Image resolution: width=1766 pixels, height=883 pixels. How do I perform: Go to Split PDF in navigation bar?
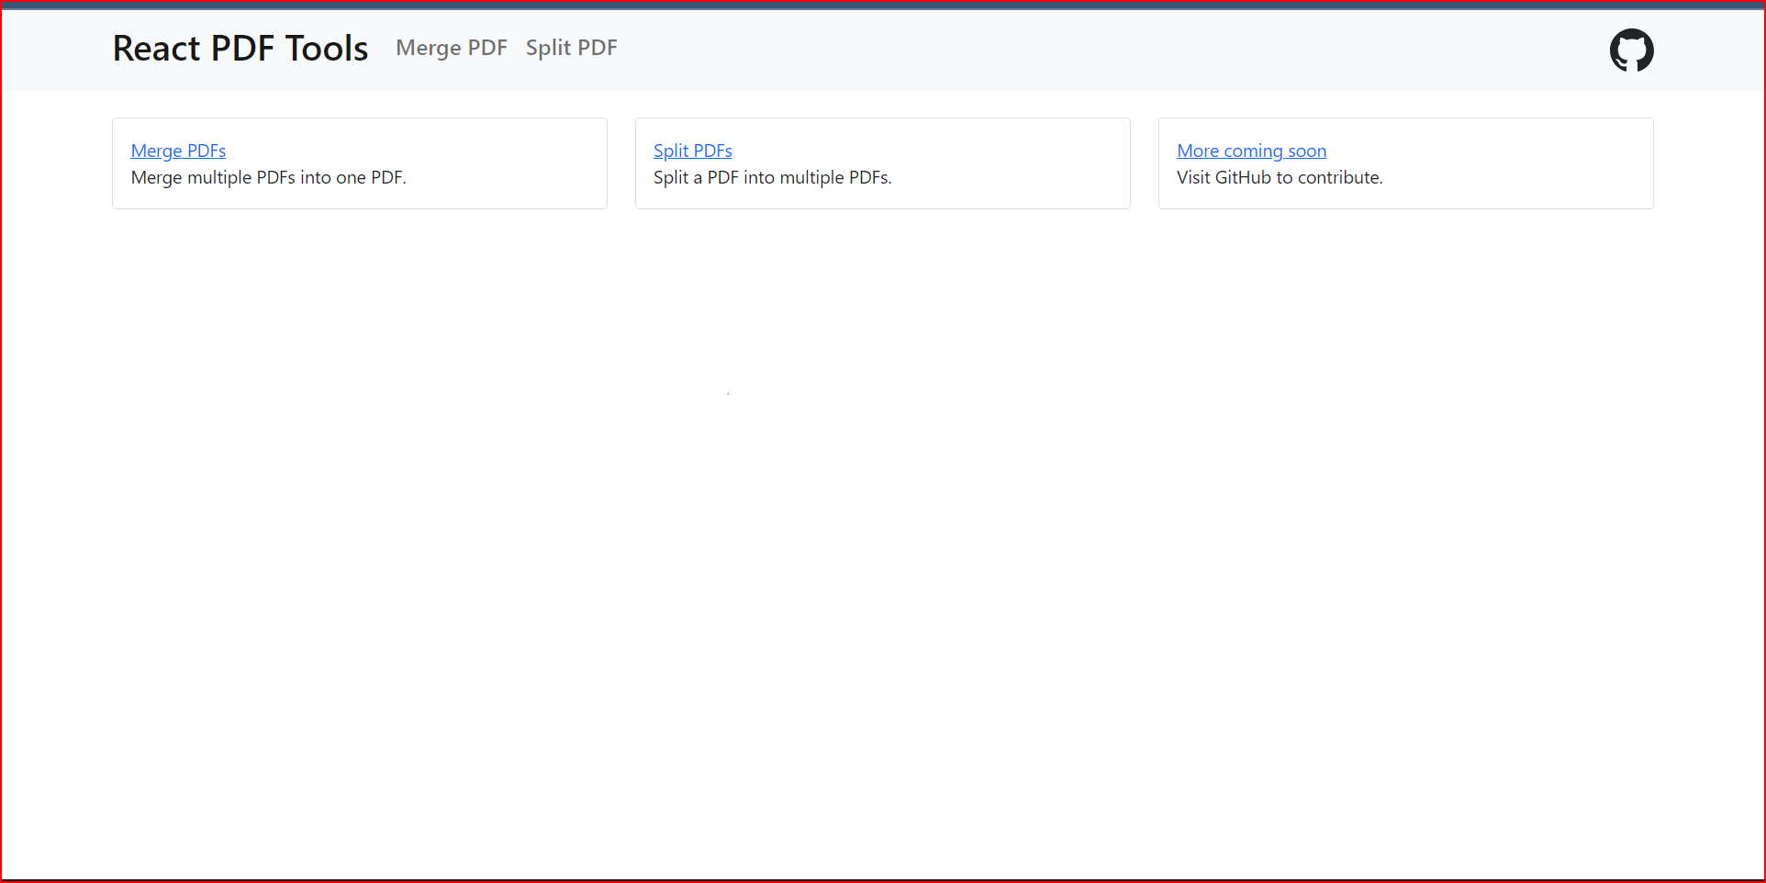pos(571,48)
